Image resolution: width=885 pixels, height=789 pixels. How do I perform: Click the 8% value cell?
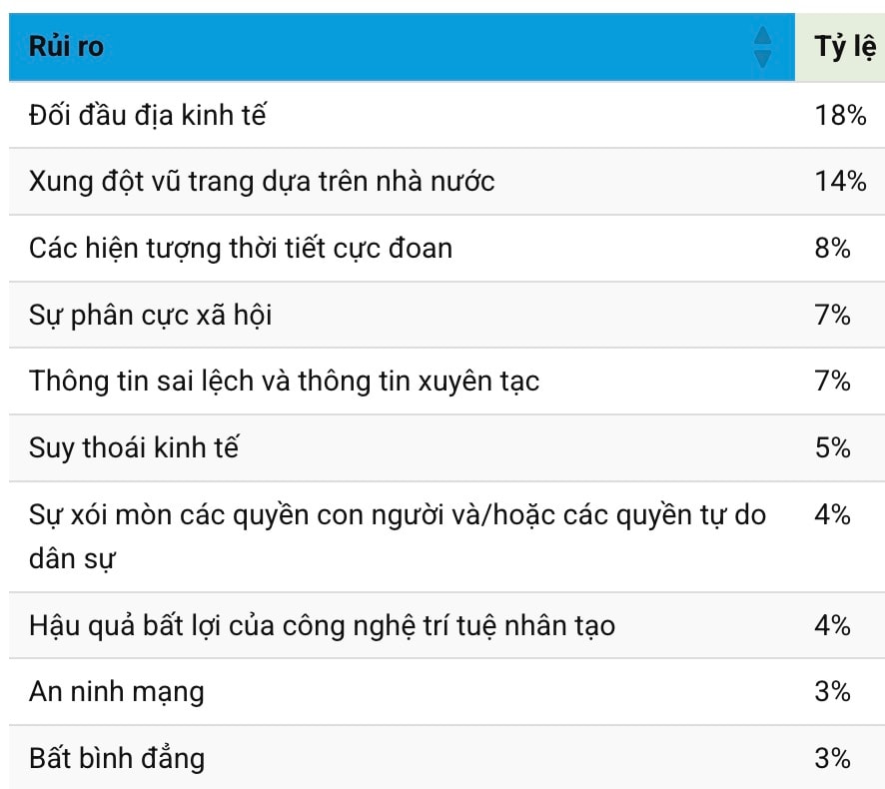(833, 248)
